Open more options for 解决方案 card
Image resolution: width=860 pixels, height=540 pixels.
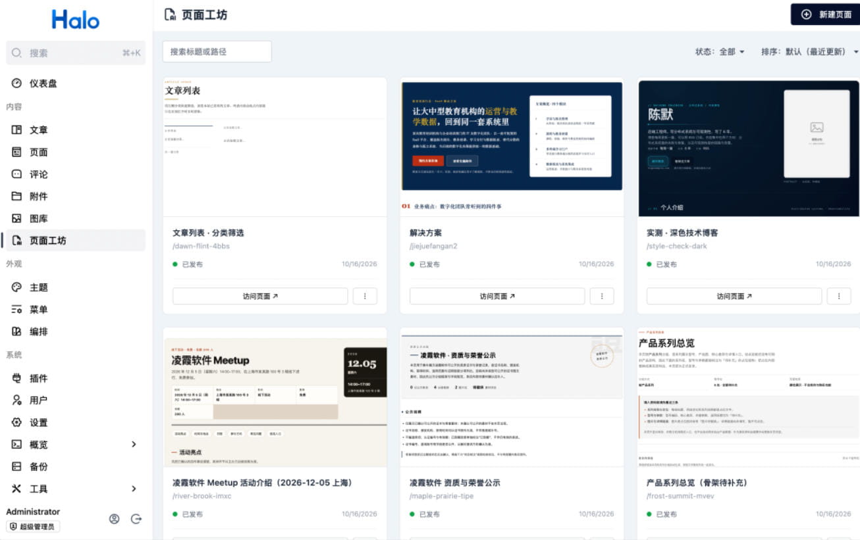tap(602, 296)
